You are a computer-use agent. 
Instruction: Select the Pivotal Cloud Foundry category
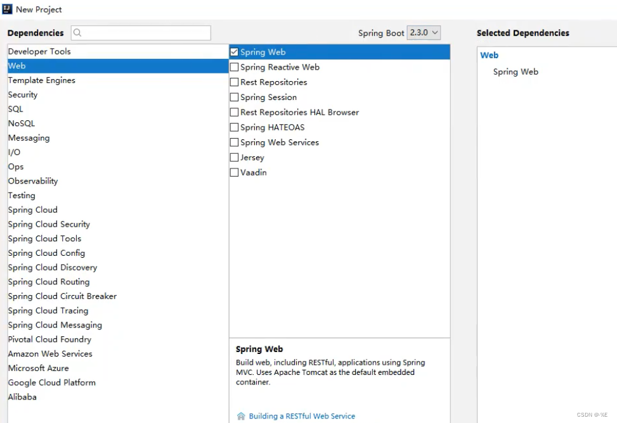pos(118,339)
